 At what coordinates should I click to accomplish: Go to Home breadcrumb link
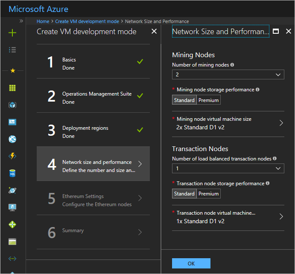[x=43, y=21]
